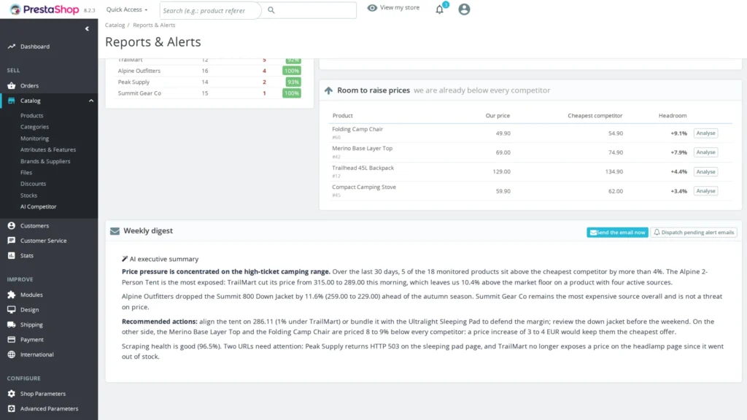
Task: Click the Customer Service chat icon
Action: tap(12, 241)
